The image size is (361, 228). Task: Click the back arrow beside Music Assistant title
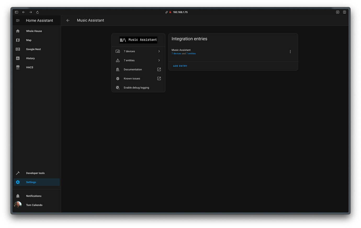click(x=68, y=20)
